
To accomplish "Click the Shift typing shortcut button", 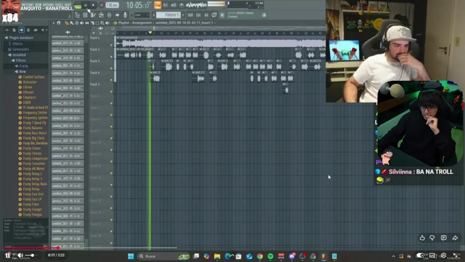I will [190, 15].
